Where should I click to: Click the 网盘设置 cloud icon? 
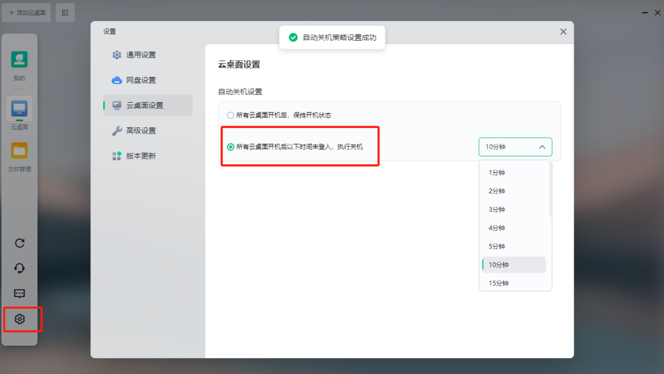pos(116,80)
